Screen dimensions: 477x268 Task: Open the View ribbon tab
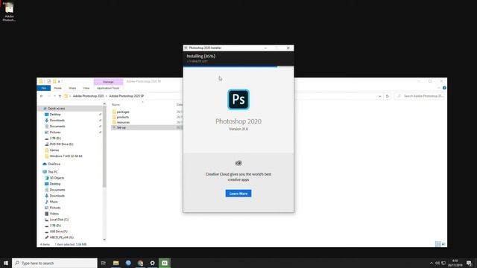pos(86,88)
